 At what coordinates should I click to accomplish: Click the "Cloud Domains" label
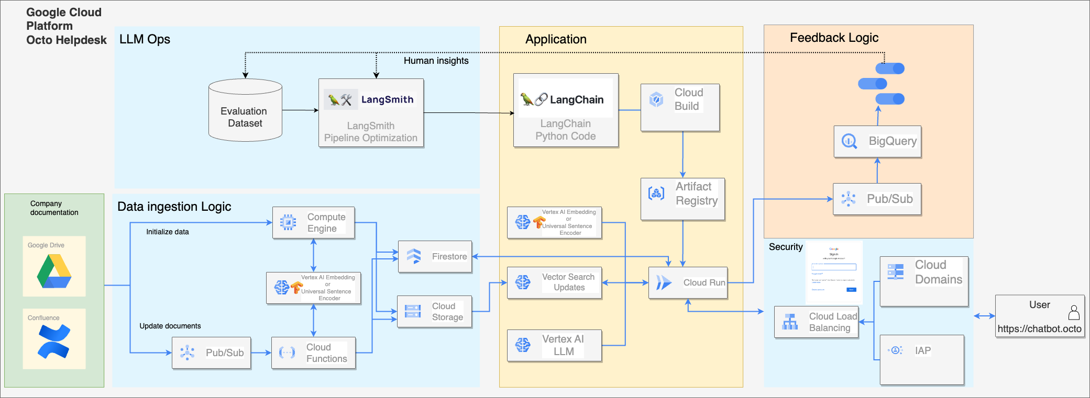[938, 272]
